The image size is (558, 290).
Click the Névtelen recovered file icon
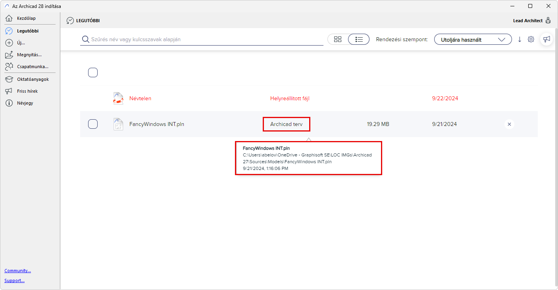coord(118,98)
